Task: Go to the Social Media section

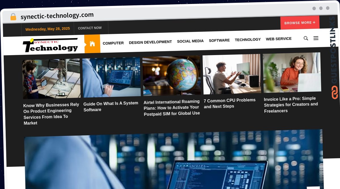Action: point(190,41)
